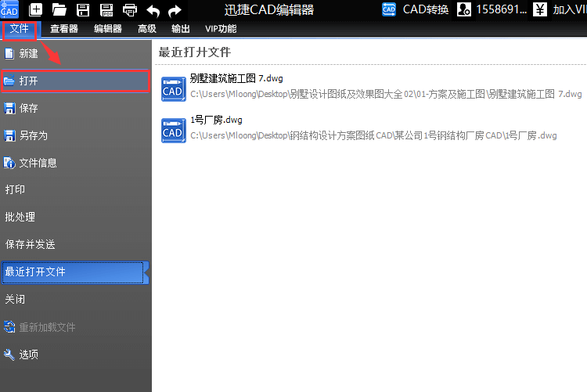Open folder icon in top toolbar
The height and width of the screenshot is (392, 587).
pyautogui.click(x=59, y=9)
